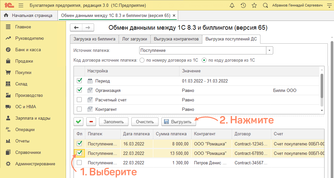Click the Выгрузить button
This screenshot has width=334, height=178.
tap(178, 122)
